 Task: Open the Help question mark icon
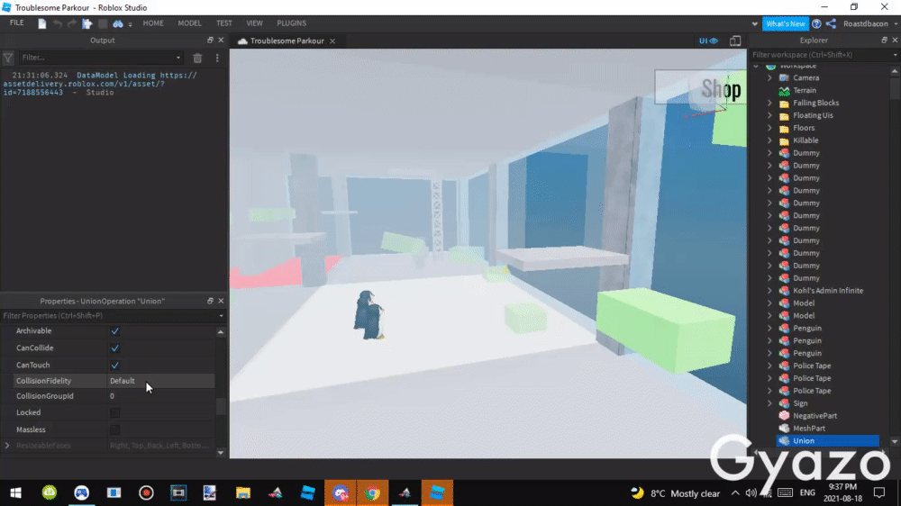coord(816,23)
